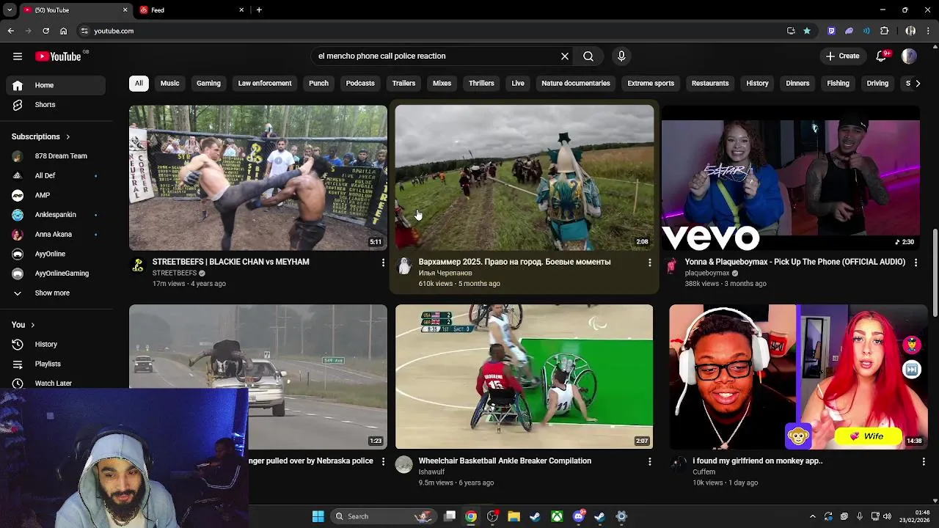Go back in the browser

[11, 31]
